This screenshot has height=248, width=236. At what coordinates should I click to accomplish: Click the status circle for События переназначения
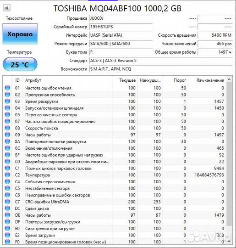point(7,181)
